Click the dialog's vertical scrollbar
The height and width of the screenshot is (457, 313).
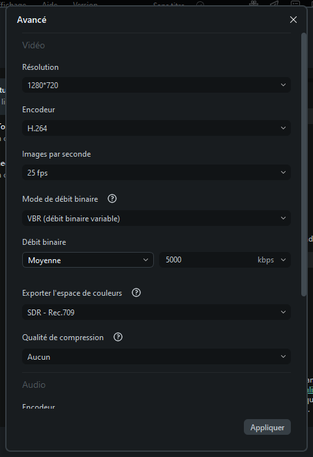point(304,165)
